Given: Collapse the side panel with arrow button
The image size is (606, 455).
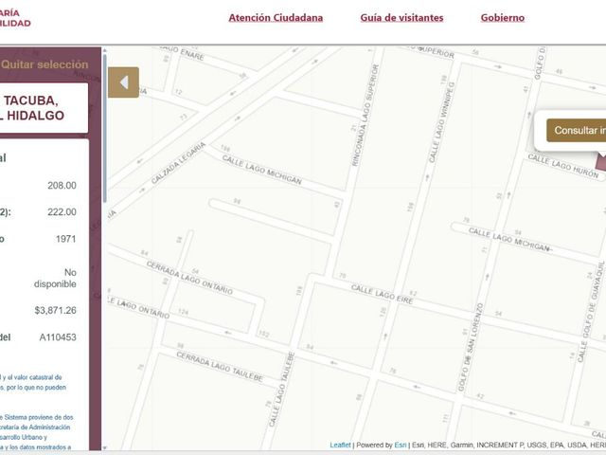Looking at the screenshot, I should coord(123,82).
